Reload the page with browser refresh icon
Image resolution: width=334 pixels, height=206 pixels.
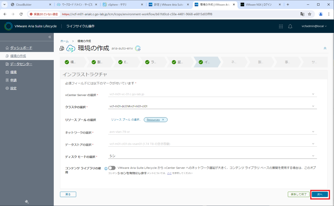pyautogui.click(x=21, y=14)
